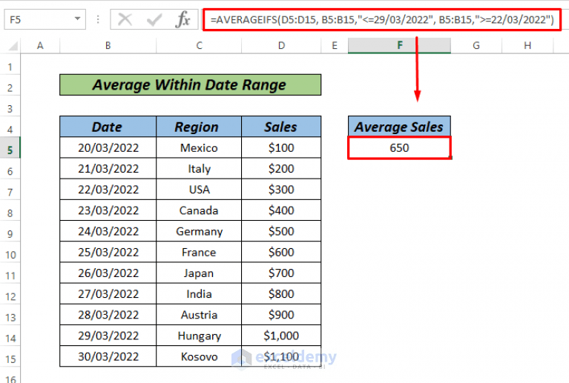Click the formula bar options dots
Screen dimensions: 569x383
pyautogui.click(x=98, y=19)
